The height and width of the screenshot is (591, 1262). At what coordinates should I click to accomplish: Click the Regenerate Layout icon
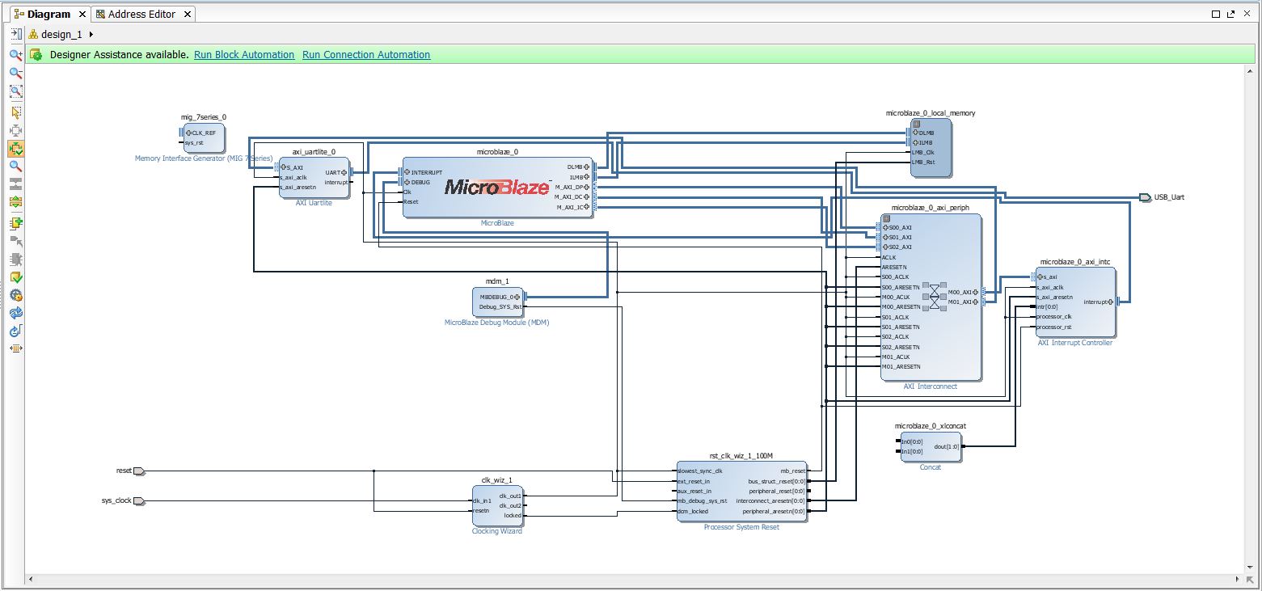pyautogui.click(x=15, y=314)
